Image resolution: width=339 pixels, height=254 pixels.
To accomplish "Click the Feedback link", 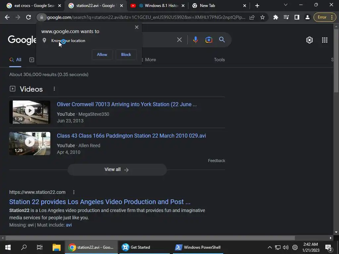I will click(217, 161).
